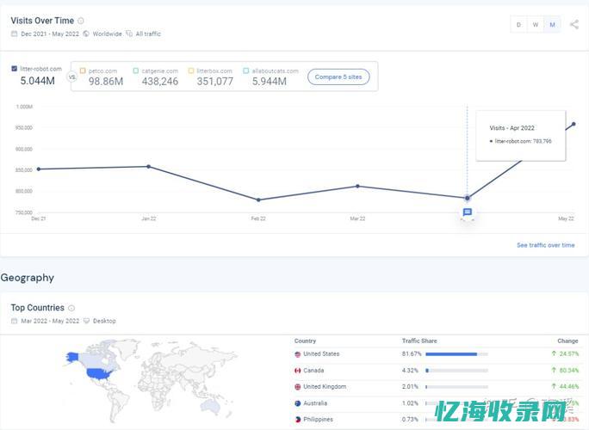Image resolution: width=589 pixels, height=430 pixels.
Task: Click the info icon beside Top Countries
Action: (x=71, y=308)
